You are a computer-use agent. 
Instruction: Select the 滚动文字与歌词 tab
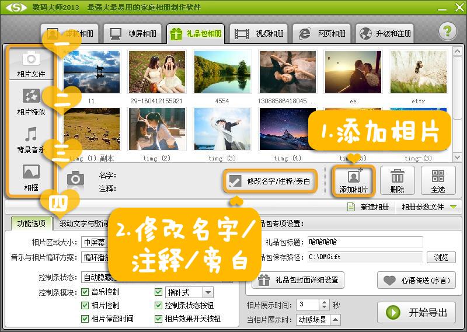coord(83,223)
